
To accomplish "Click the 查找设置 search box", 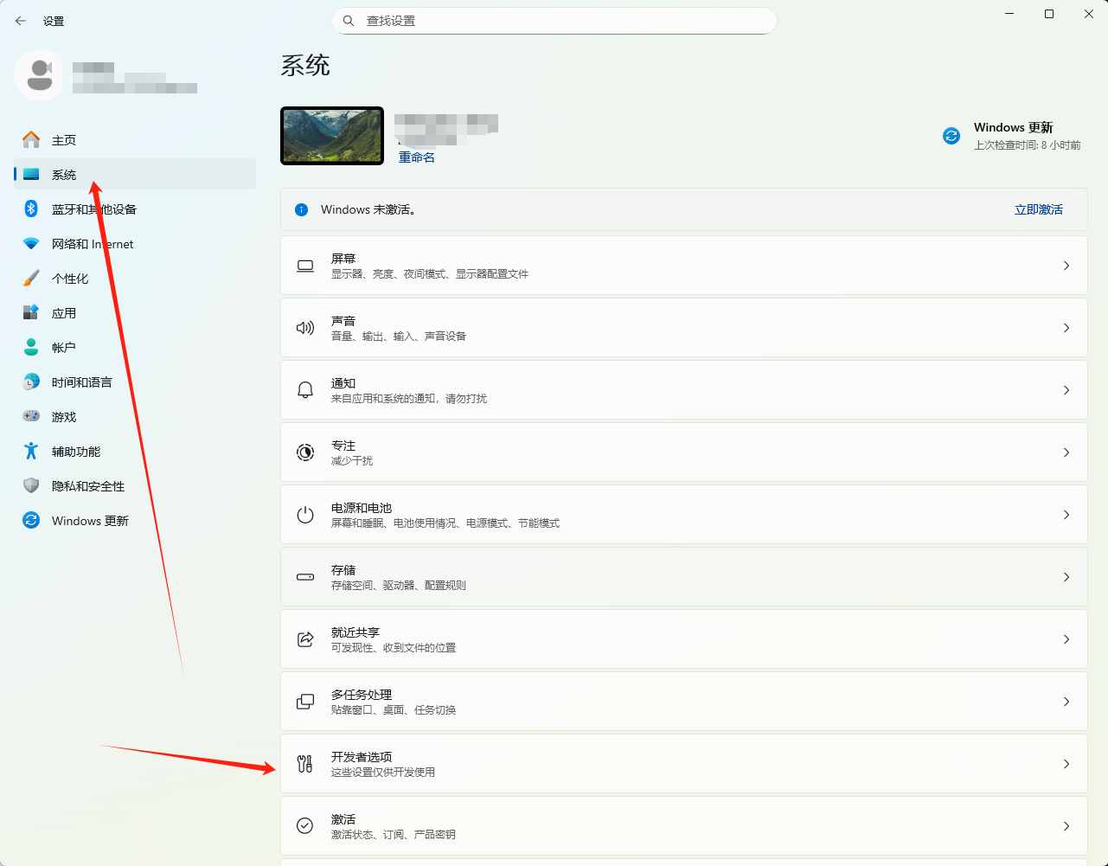I will coord(554,20).
